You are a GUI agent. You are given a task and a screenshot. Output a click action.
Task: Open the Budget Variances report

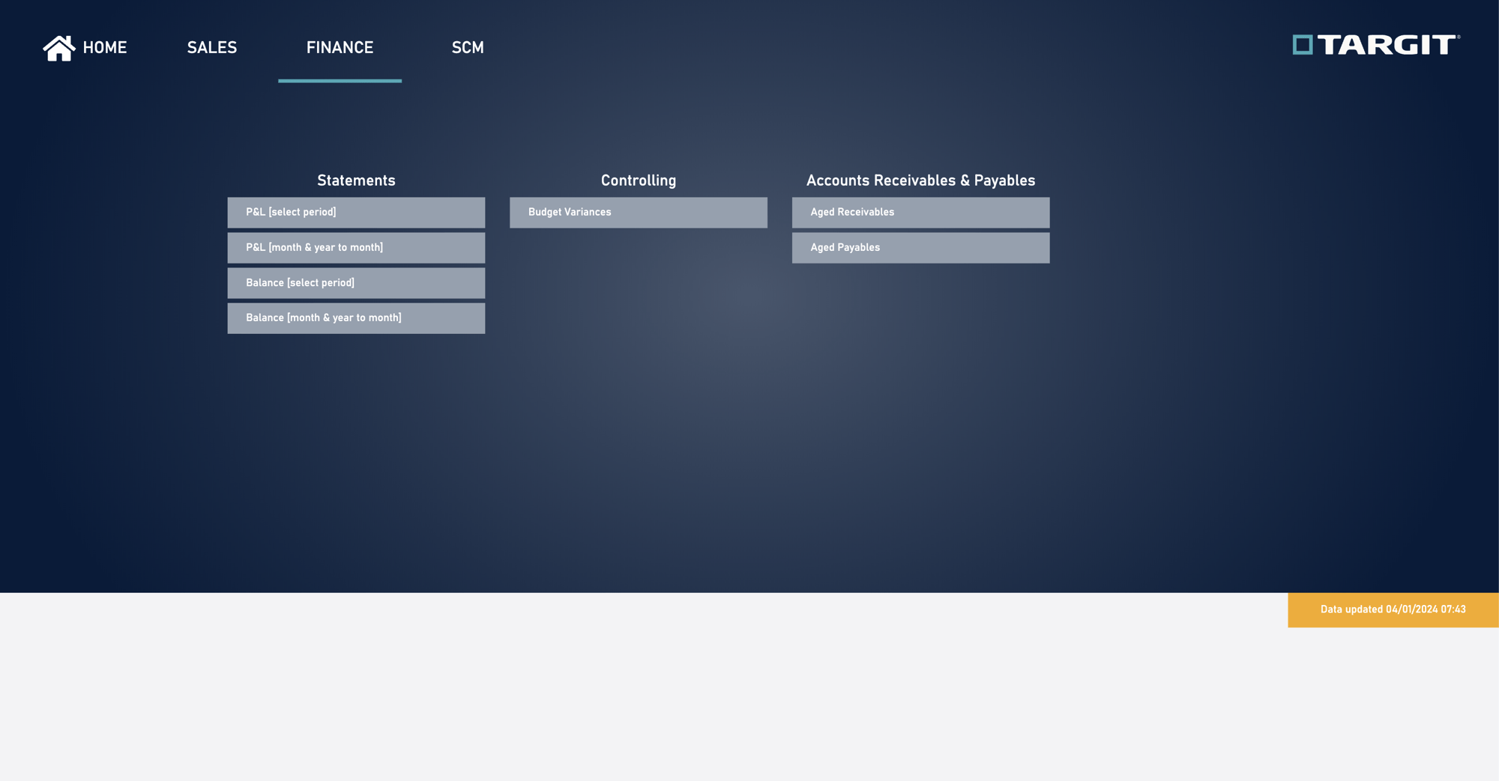638,213
